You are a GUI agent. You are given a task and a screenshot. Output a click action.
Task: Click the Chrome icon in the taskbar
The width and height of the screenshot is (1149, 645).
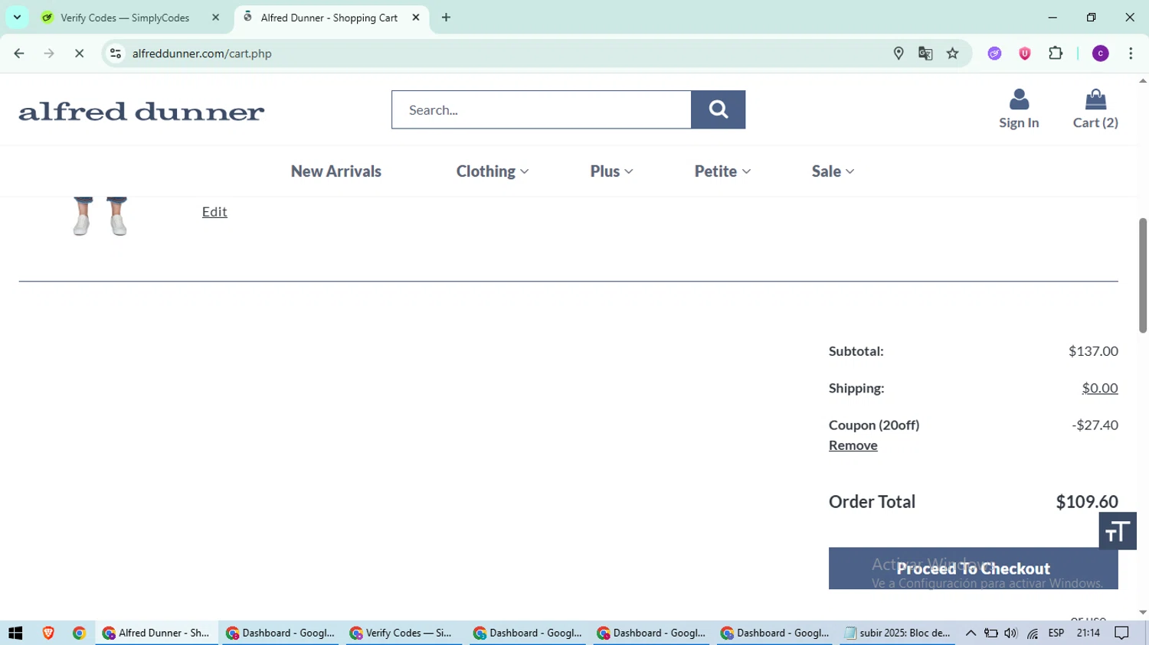pyautogui.click(x=79, y=633)
